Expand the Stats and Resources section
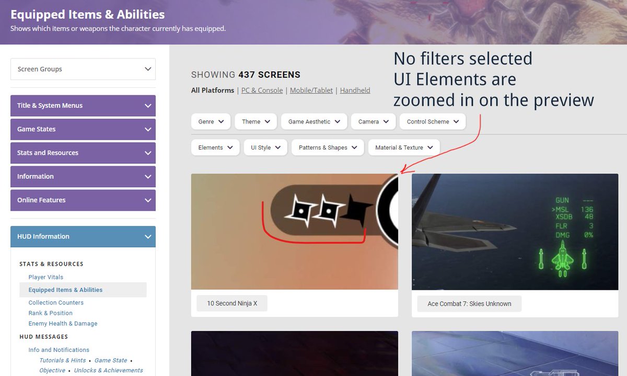The width and height of the screenshot is (627, 376). [83, 153]
